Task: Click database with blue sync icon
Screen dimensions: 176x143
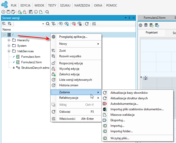Action: [157, 25]
